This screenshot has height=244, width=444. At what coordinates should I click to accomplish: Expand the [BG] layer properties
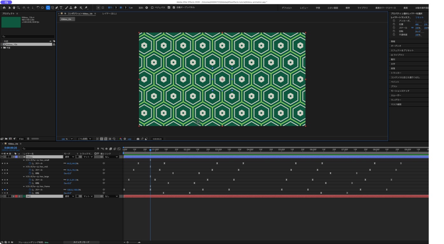pos(13,196)
